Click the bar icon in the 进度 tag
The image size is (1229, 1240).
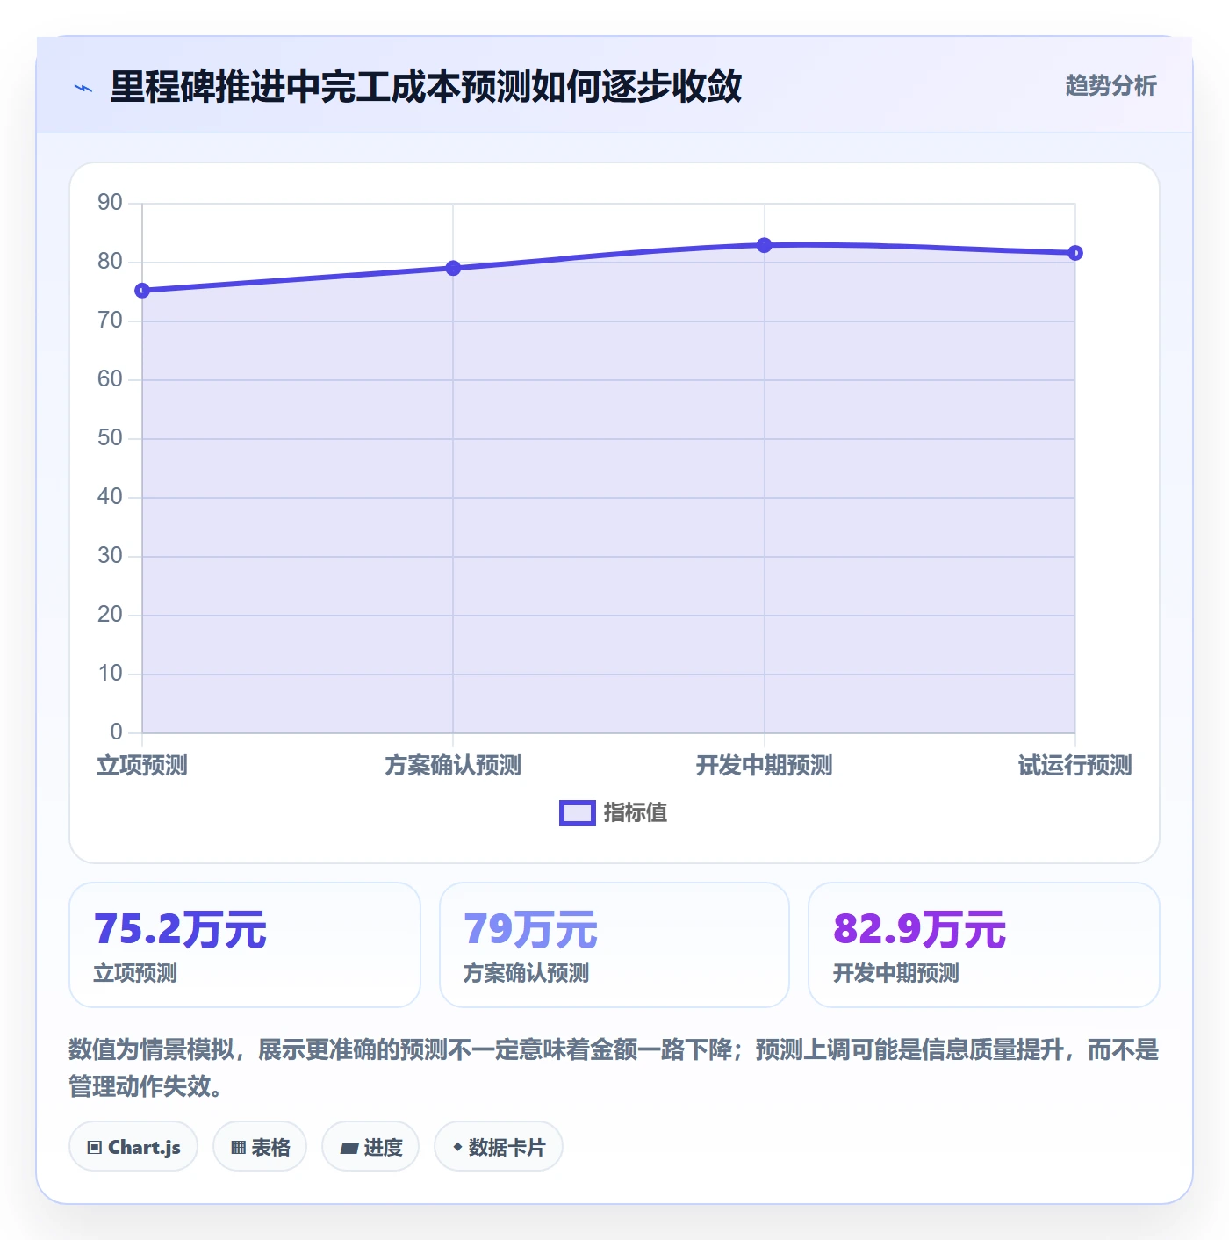(x=349, y=1148)
